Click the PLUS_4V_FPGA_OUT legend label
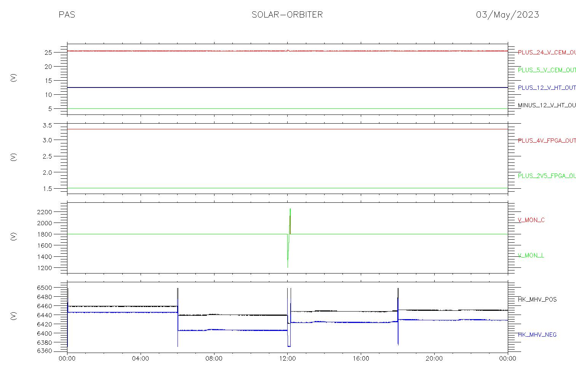 click(547, 140)
